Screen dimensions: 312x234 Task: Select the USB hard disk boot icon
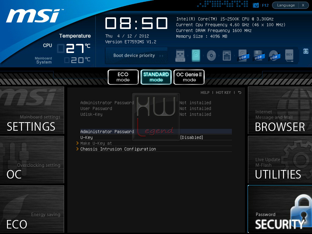243,55
